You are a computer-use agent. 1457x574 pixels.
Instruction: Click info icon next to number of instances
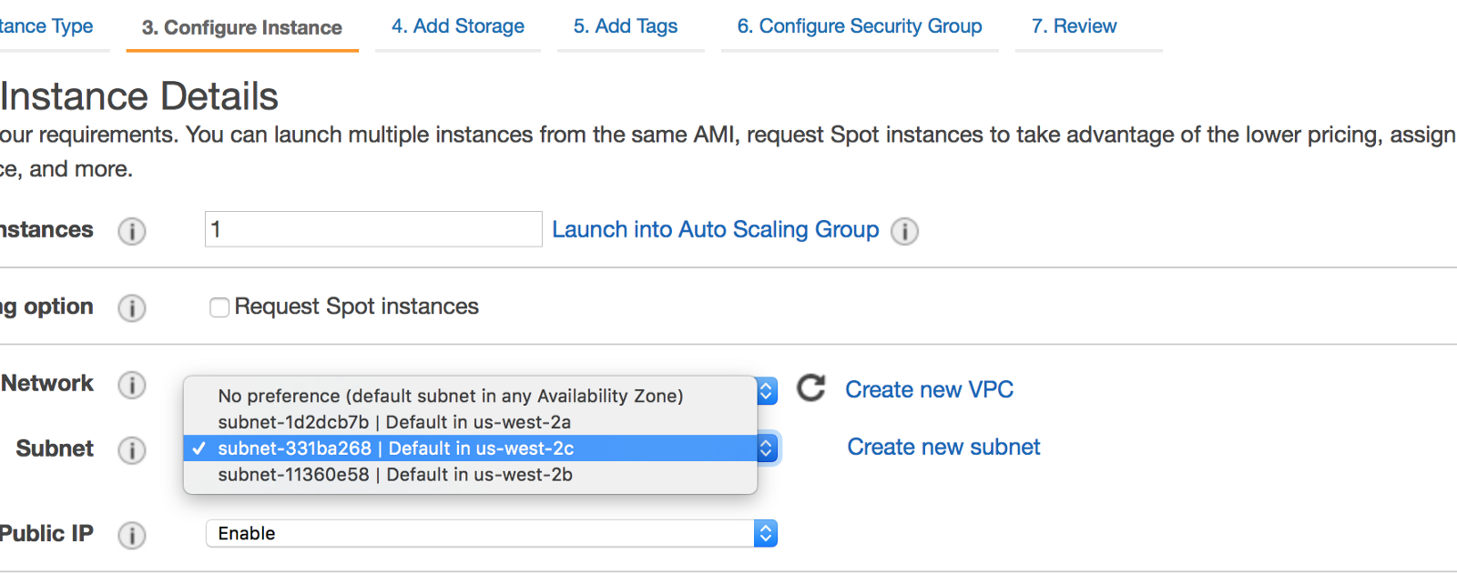point(132,231)
